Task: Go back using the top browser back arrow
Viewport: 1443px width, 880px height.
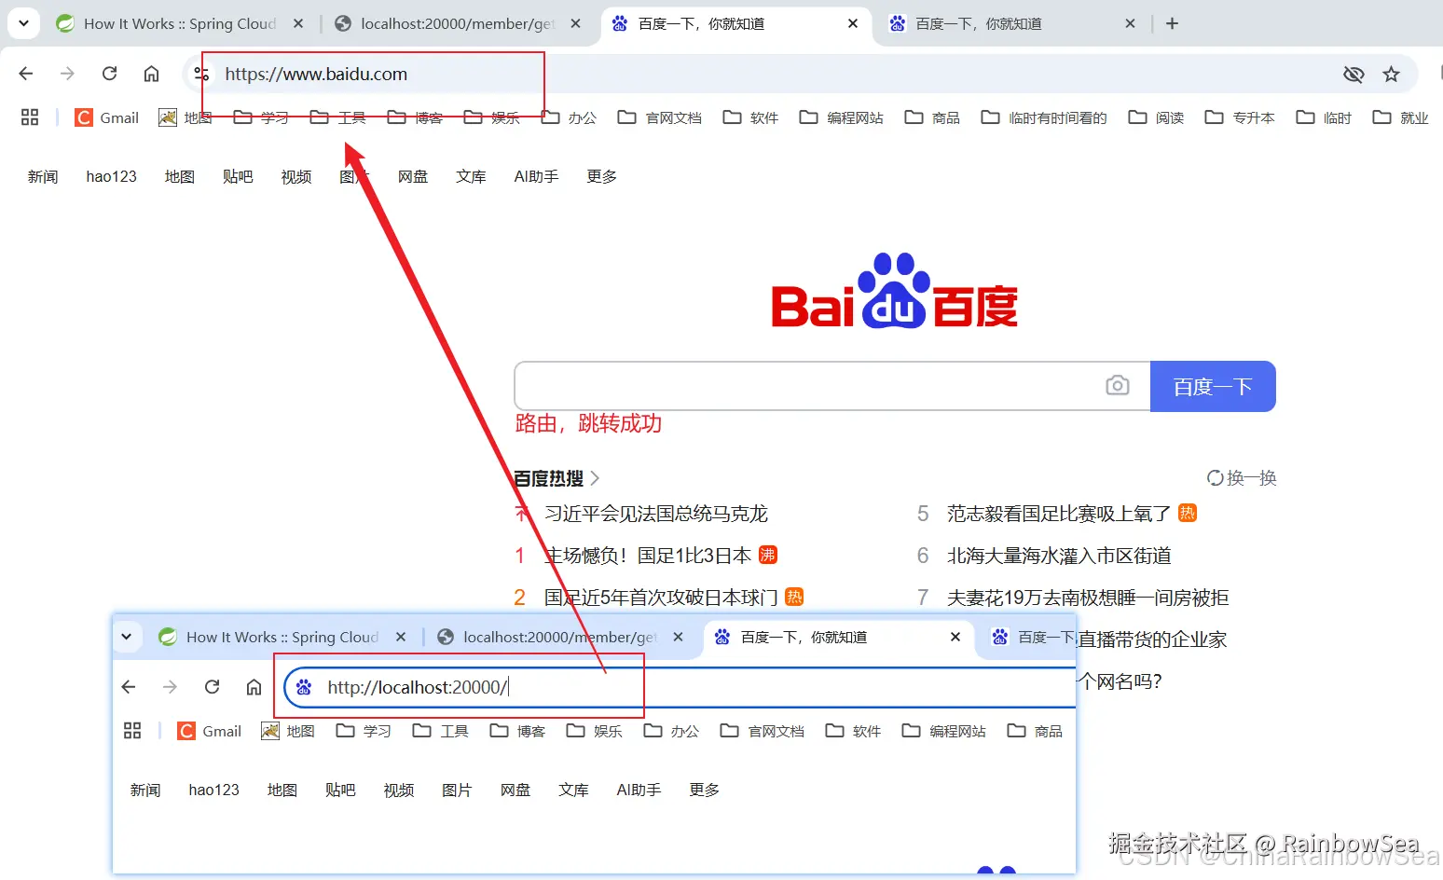Action: coord(26,74)
